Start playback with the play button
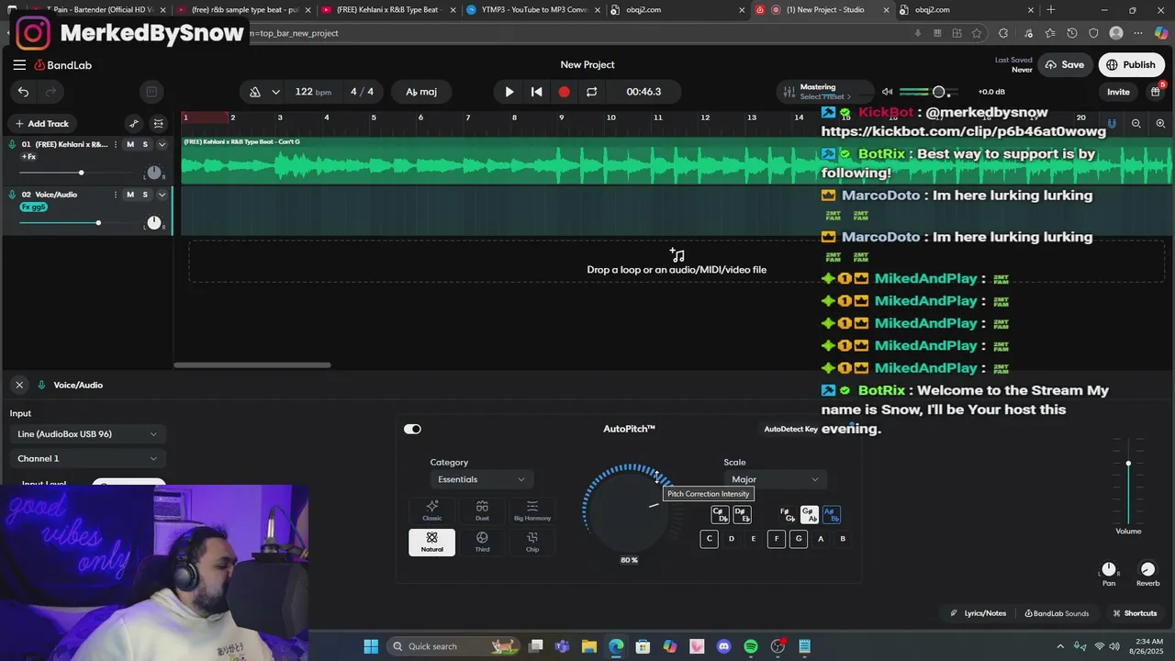This screenshot has width=1175, height=661. pyautogui.click(x=509, y=92)
